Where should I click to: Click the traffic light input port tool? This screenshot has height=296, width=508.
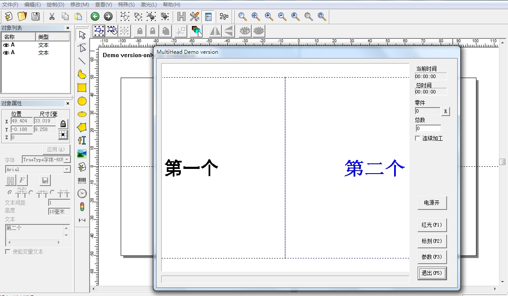click(x=82, y=206)
